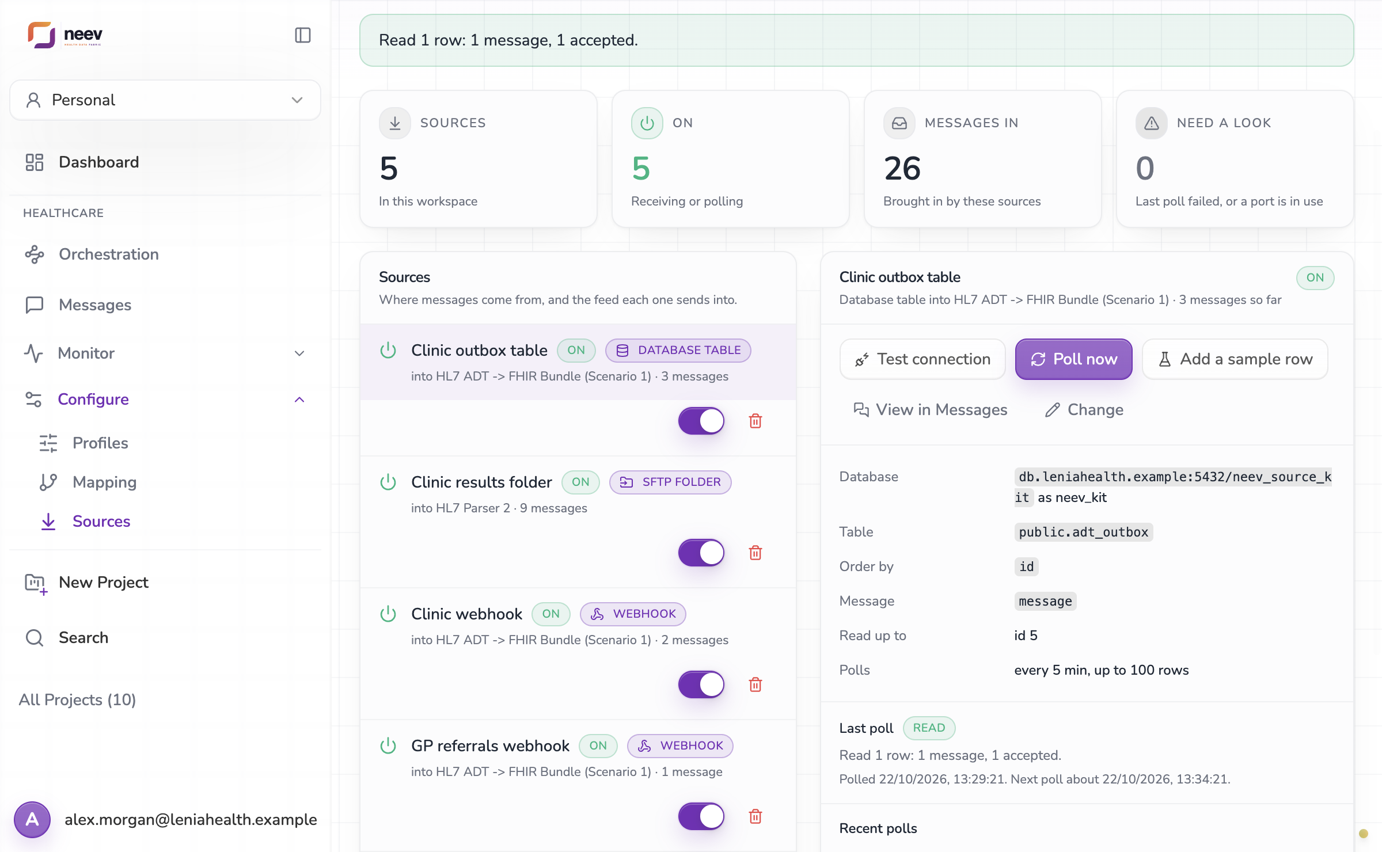Collapse the sidebar panel icon
The image size is (1382, 852).
click(x=303, y=35)
